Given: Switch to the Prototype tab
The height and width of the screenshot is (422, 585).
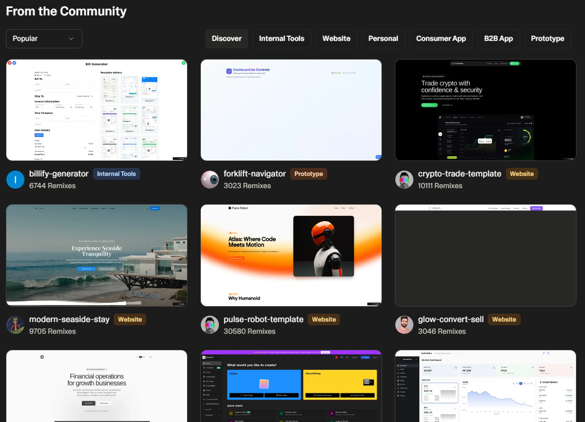Looking at the screenshot, I should pos(547,39).
